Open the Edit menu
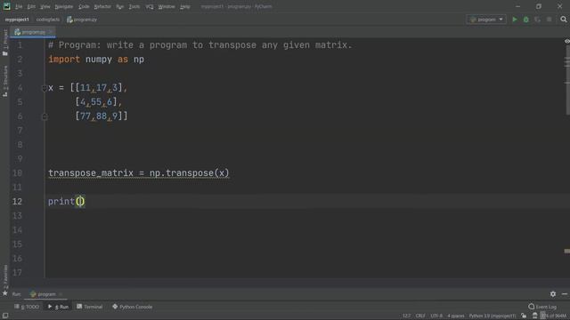Image resolution: width=570 pixels, height=320 pixels. [31, 6]
